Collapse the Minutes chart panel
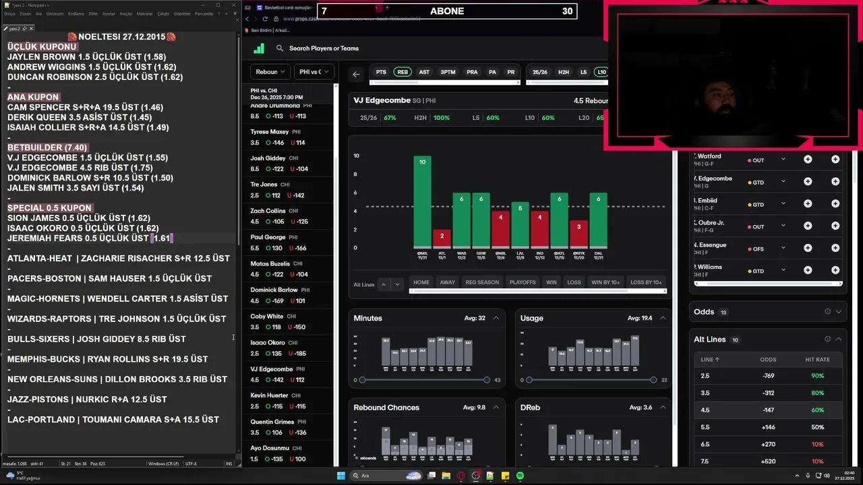This screenshot has height=485, width=863. [x=496, y=318]
